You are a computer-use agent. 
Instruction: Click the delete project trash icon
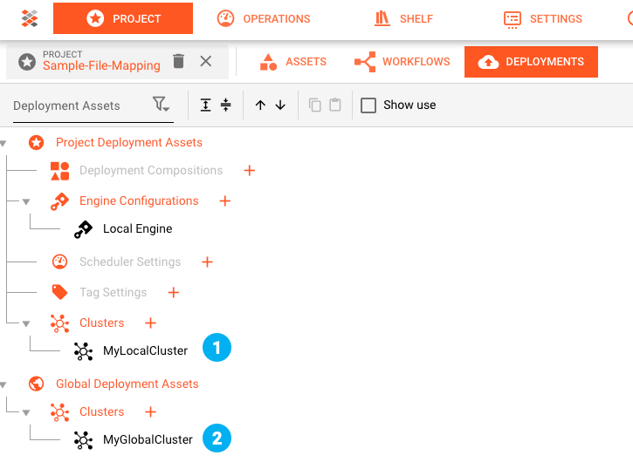pyautogui.click(x=179, y=61)
